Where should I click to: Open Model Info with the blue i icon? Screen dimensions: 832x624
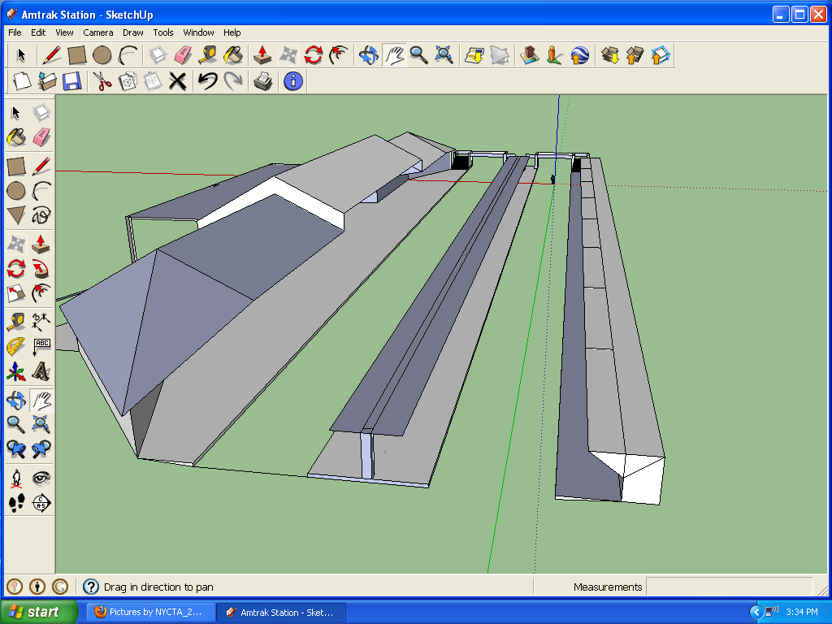point(293,81)
